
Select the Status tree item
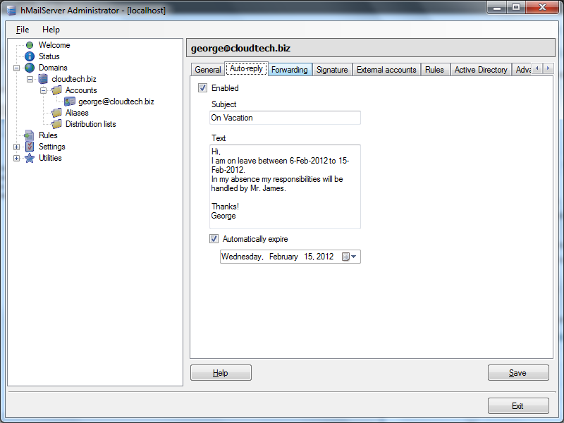[x=49, y=56]
